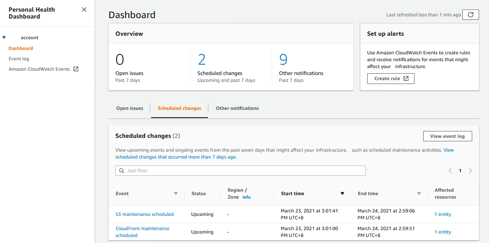Image resolution: width=489 pixels, height=243 pixels.
Task: Open the S3 maintenance scheduled event
Action: (x=145, y=214)
